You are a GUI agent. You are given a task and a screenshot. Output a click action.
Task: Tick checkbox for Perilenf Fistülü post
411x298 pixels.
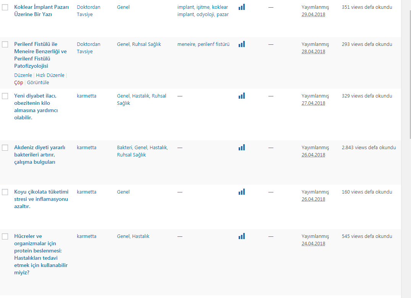point(5,44)
